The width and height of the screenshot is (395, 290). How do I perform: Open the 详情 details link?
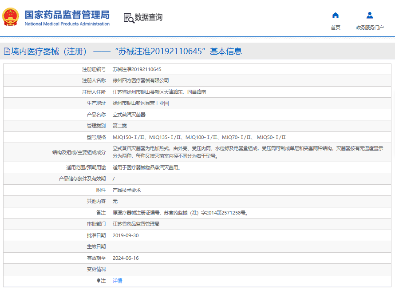click(118, 281)
